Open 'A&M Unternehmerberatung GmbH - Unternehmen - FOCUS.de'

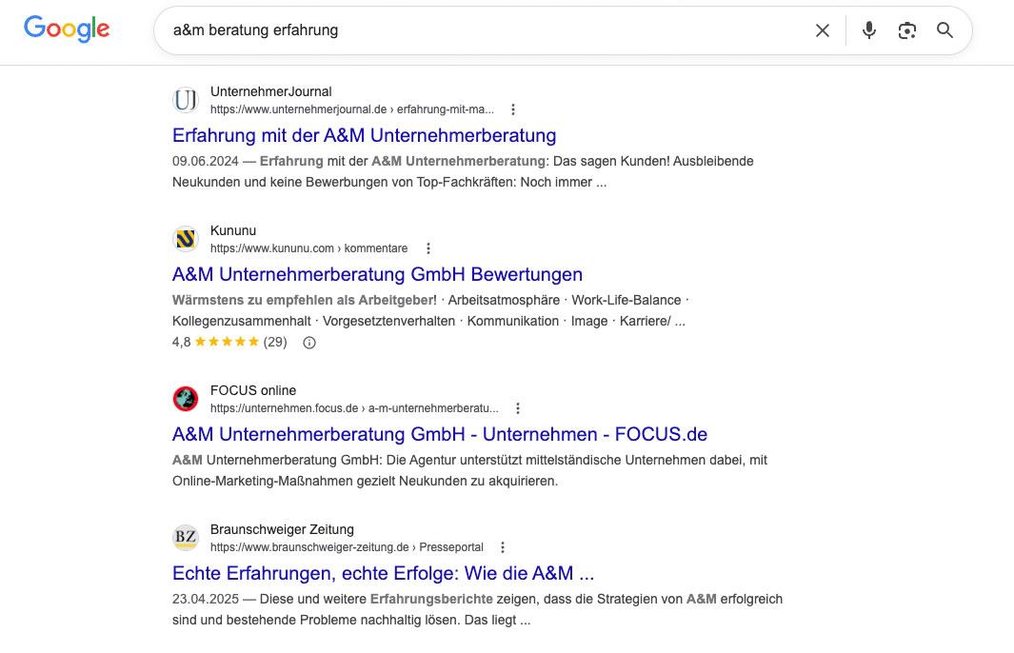tap(440, 434)
